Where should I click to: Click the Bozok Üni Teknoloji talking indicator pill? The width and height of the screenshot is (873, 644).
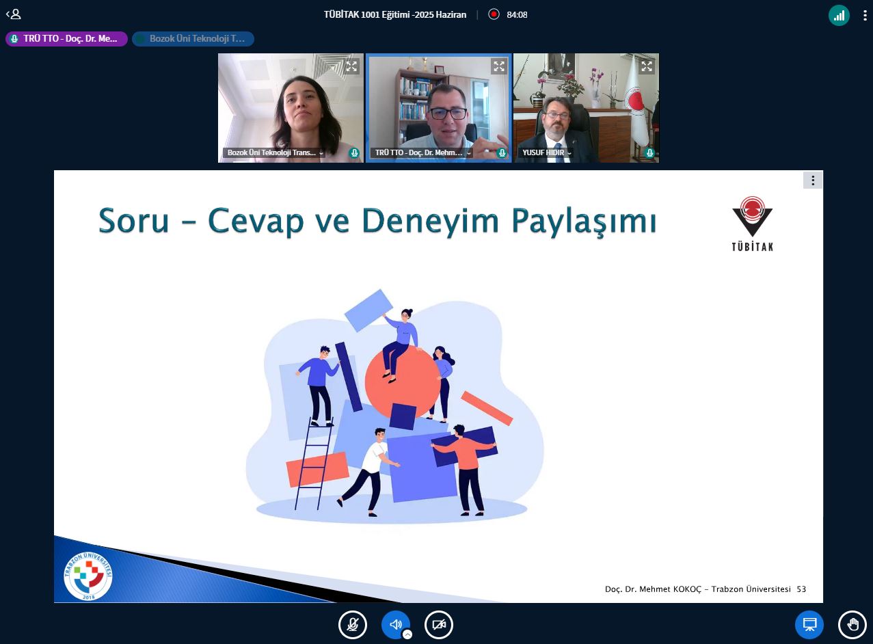[193, 39]
